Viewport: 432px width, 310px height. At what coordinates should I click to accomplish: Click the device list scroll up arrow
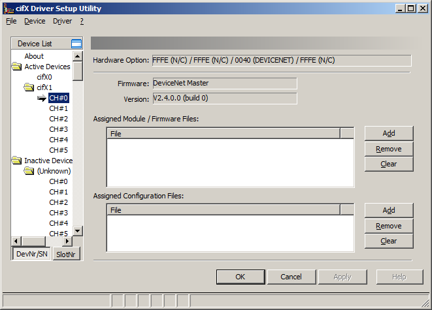pos(77,56)
